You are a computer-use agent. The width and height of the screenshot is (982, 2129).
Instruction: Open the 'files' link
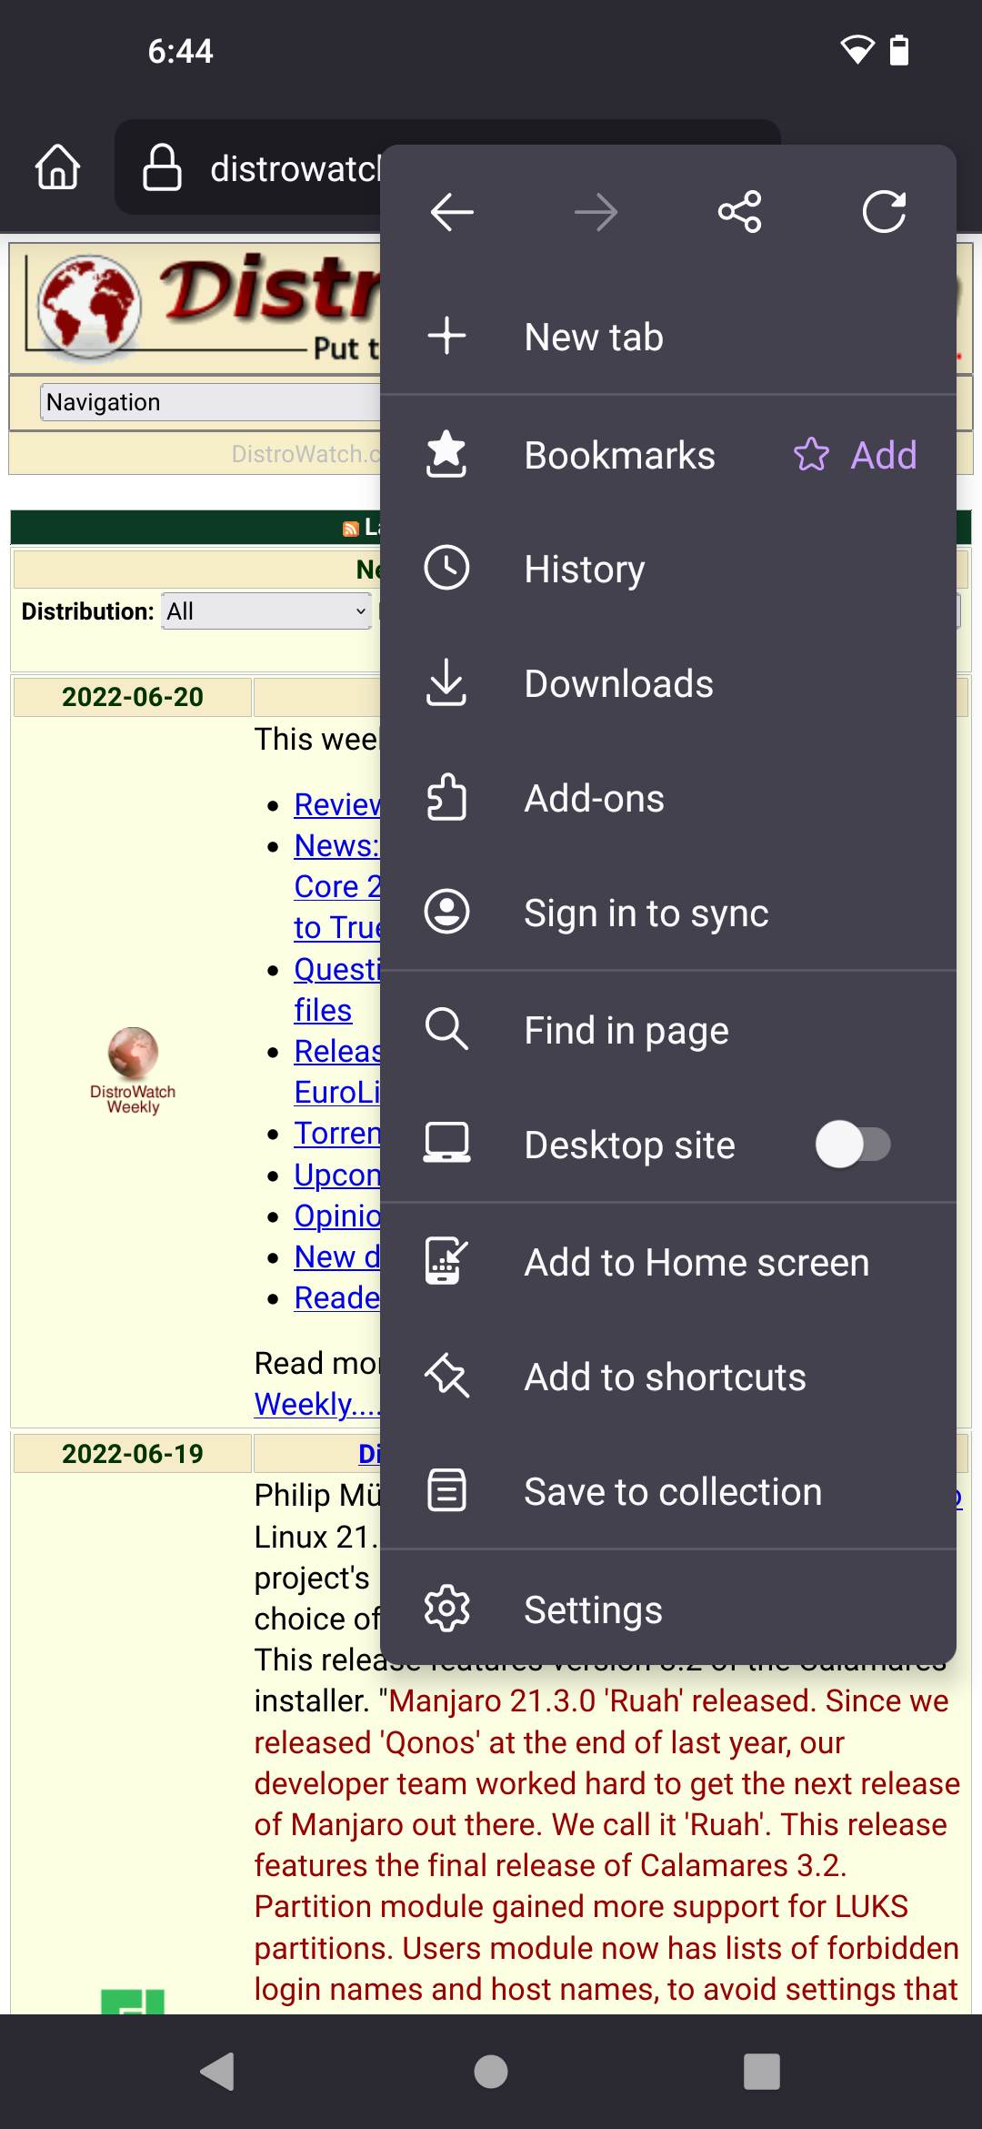click(x=323, y=1010)
